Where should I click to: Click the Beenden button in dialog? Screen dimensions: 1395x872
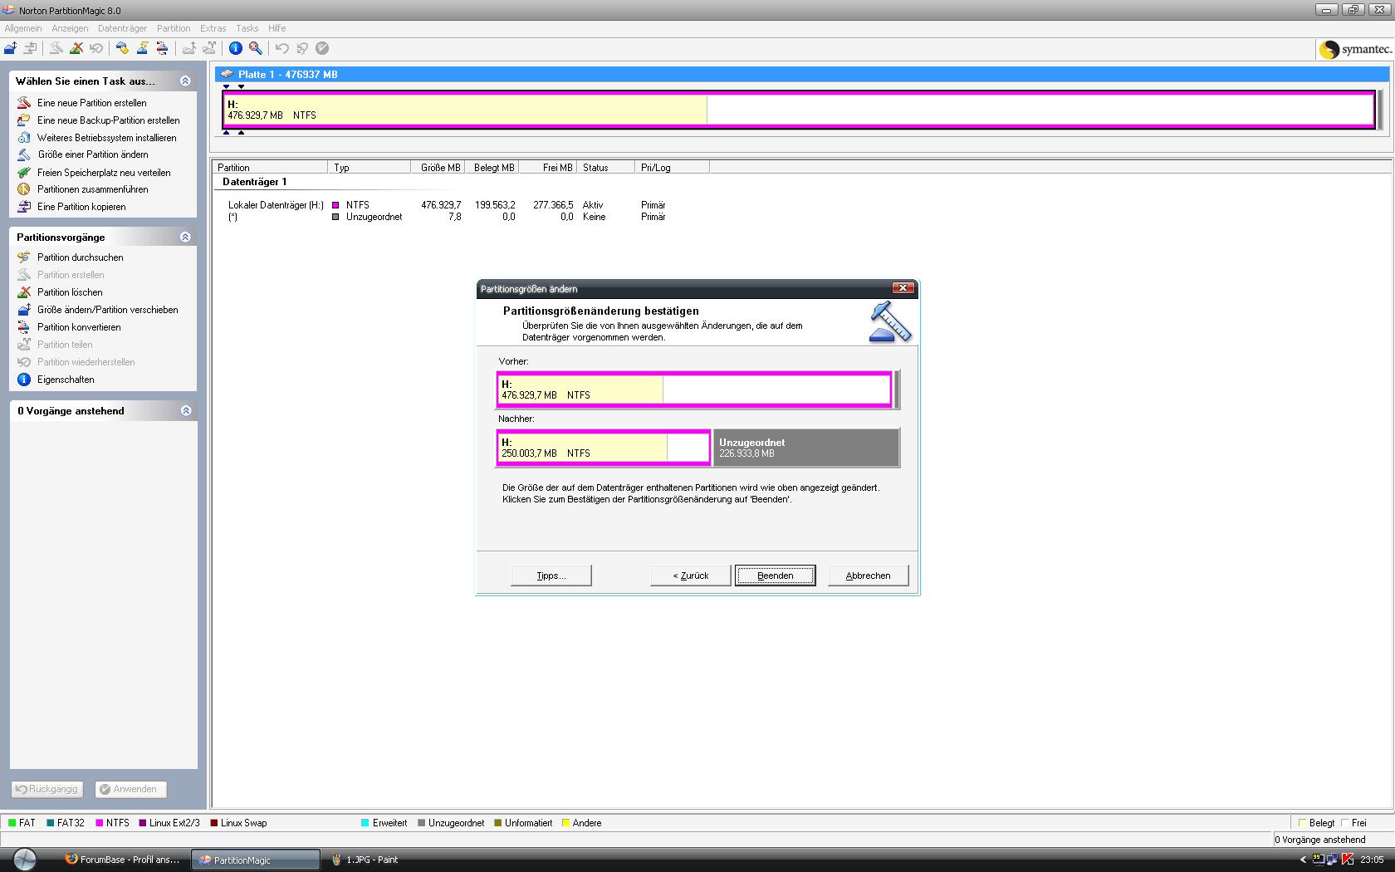[x=775, y=576]
